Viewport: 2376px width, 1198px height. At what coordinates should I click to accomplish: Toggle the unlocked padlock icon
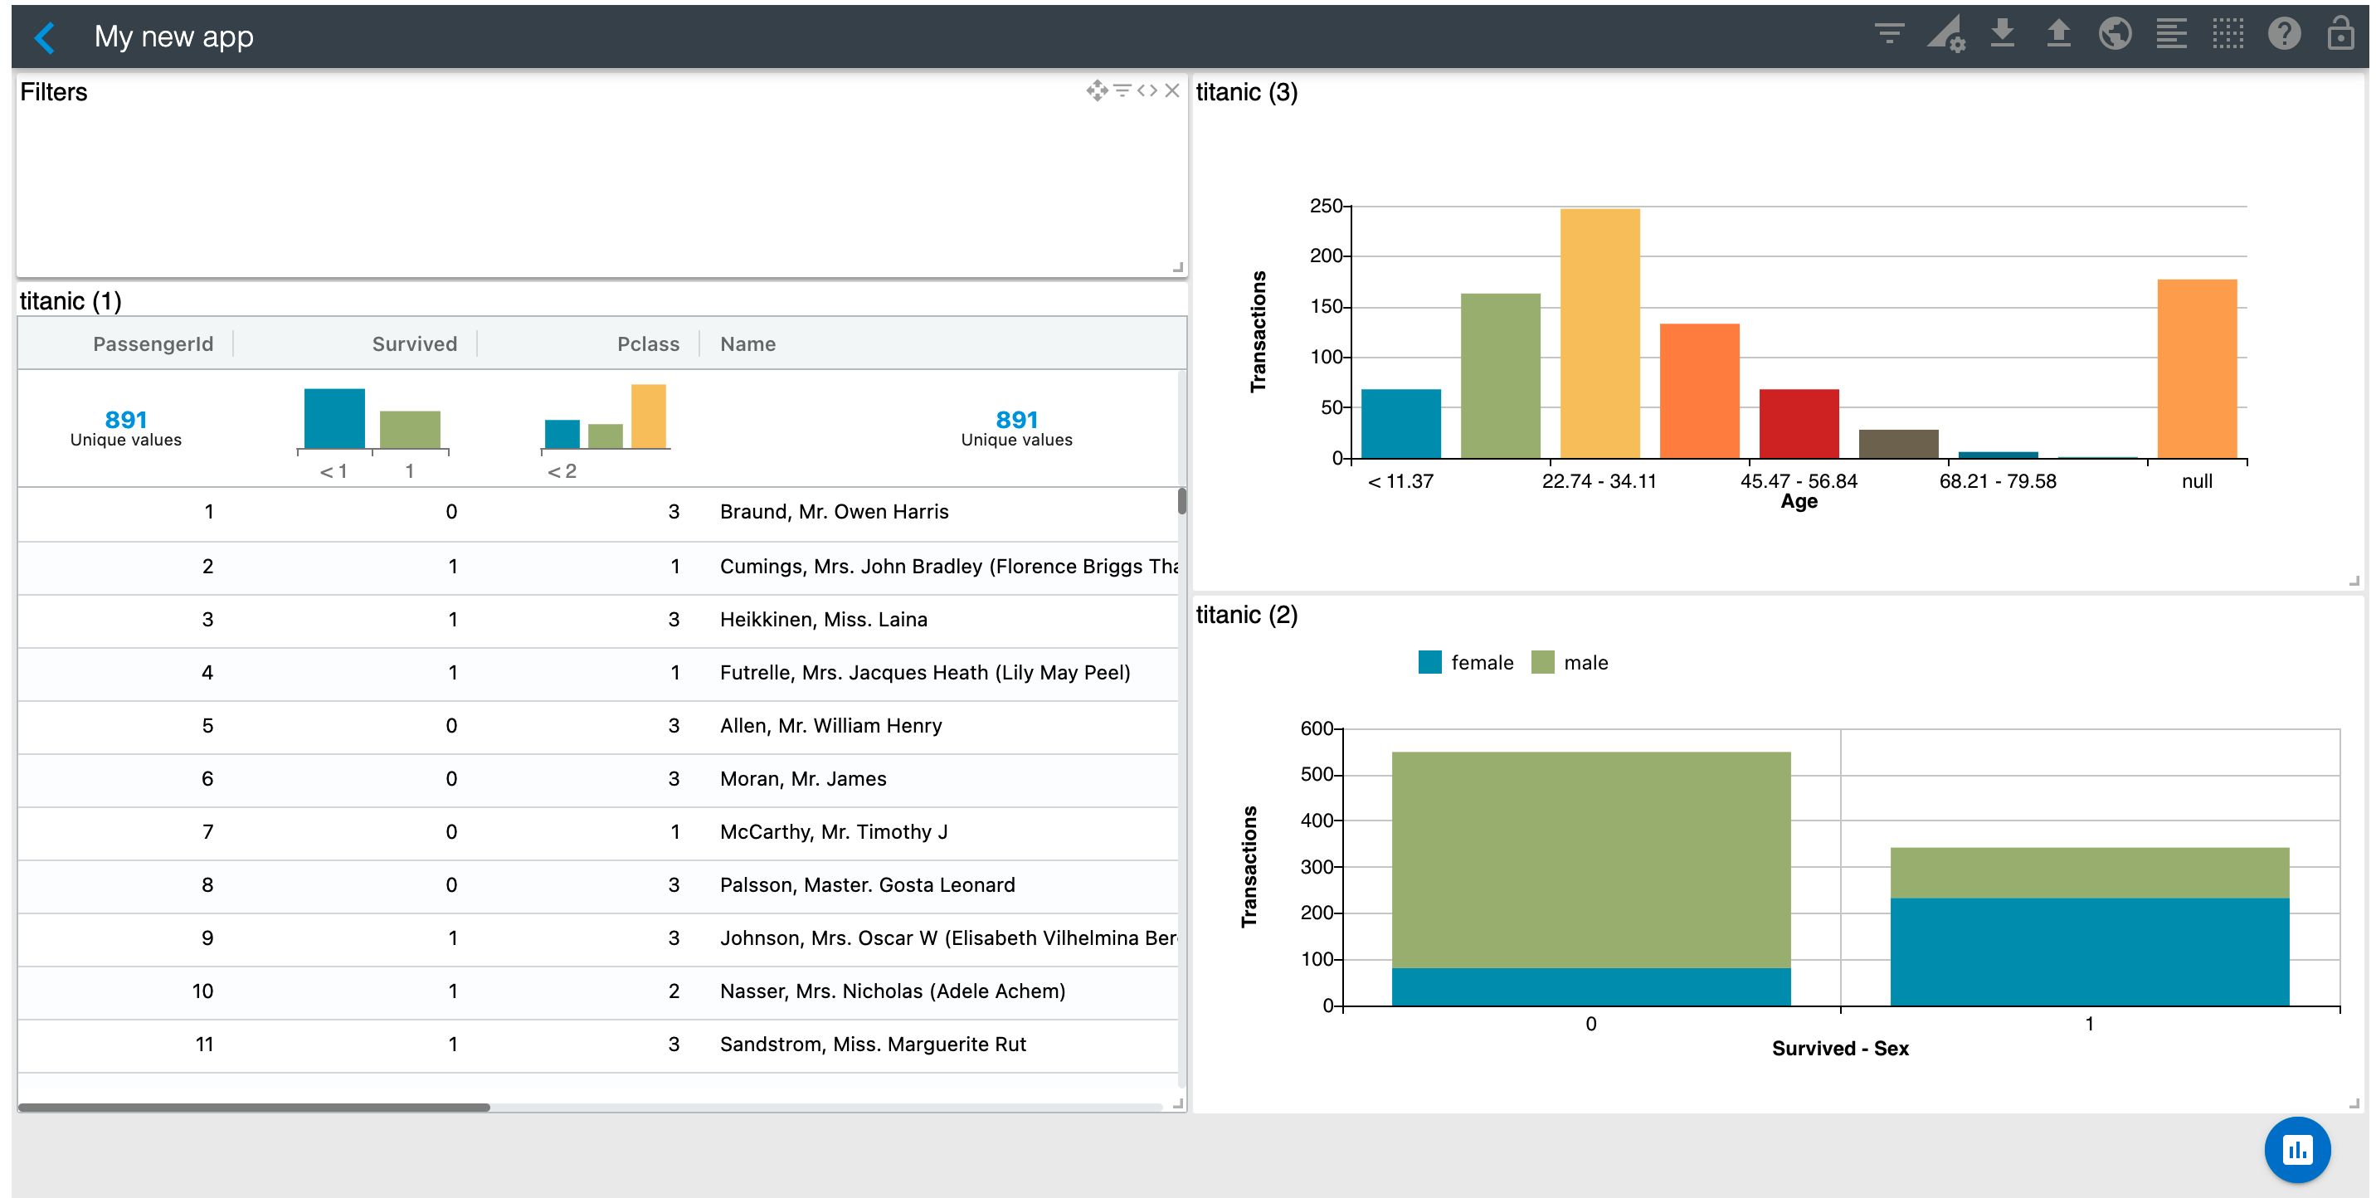click(x=2340, y=35)
